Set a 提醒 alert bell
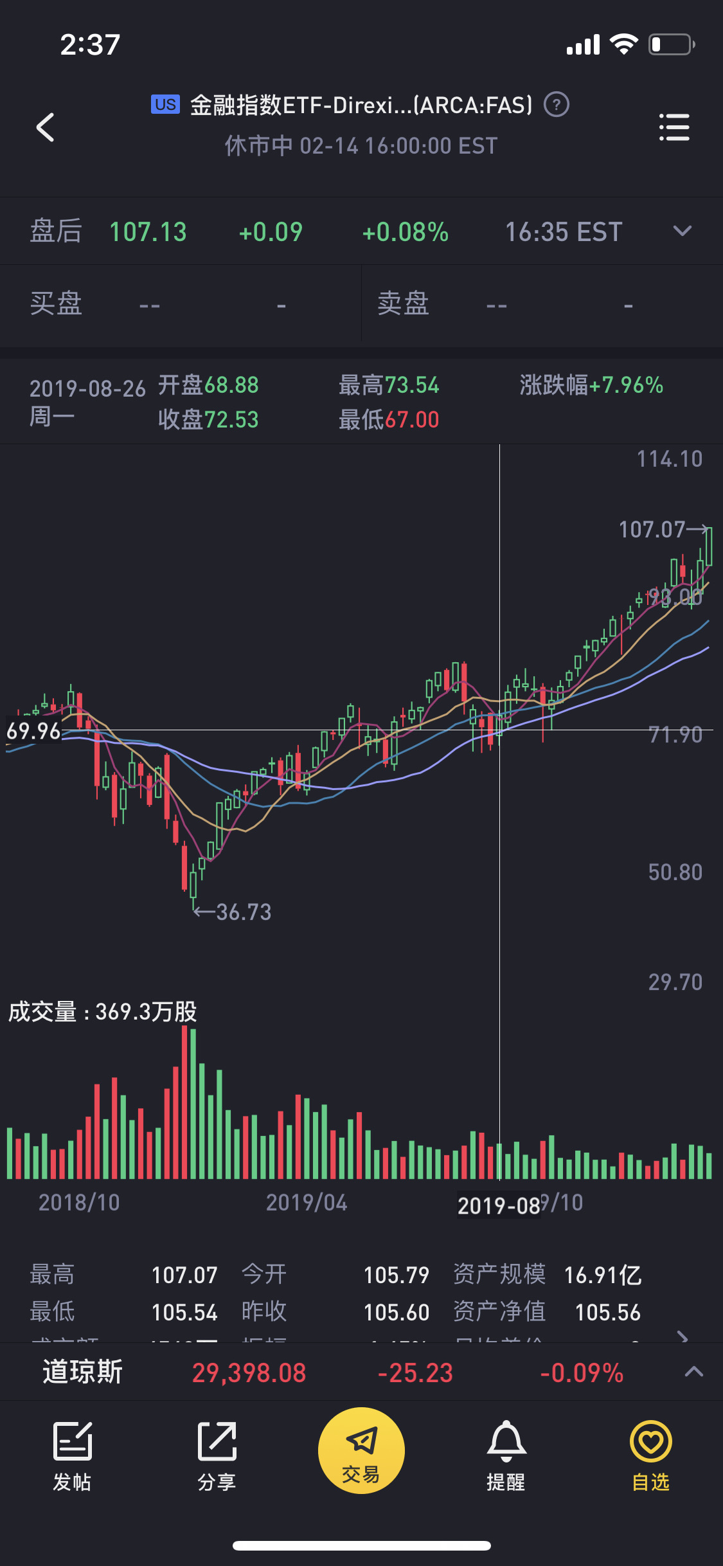Viewport: 723px width, 1566px height. [506, 1456]
